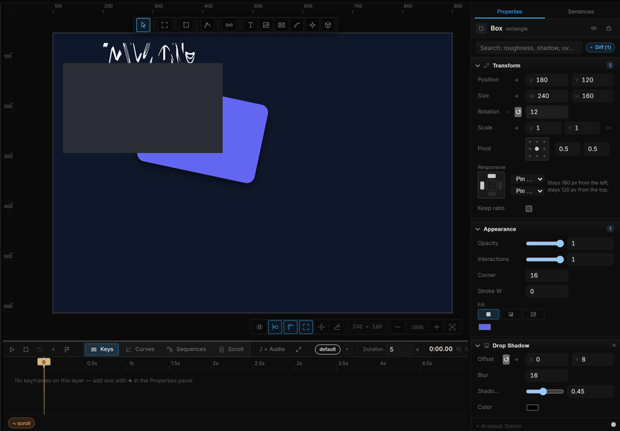Select the pen path tool
This screenshot has width=620, height=431.
tap(207, 25)
